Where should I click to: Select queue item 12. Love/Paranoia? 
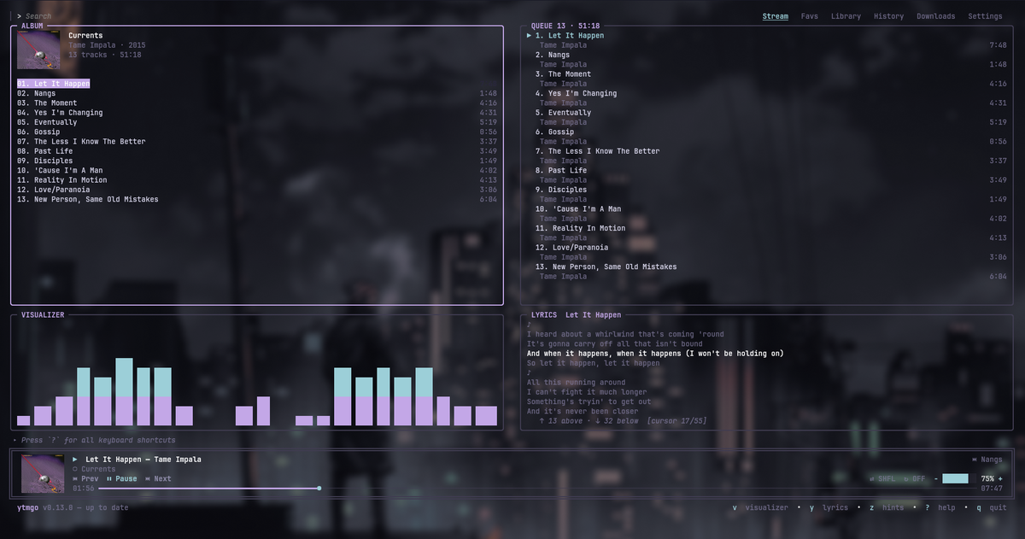point(766,252)
